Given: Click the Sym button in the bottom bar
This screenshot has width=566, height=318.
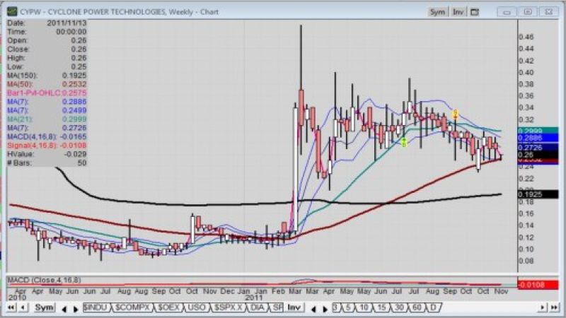Looking at the screenshot, I should pyautogui.click(x=44, y=307).
